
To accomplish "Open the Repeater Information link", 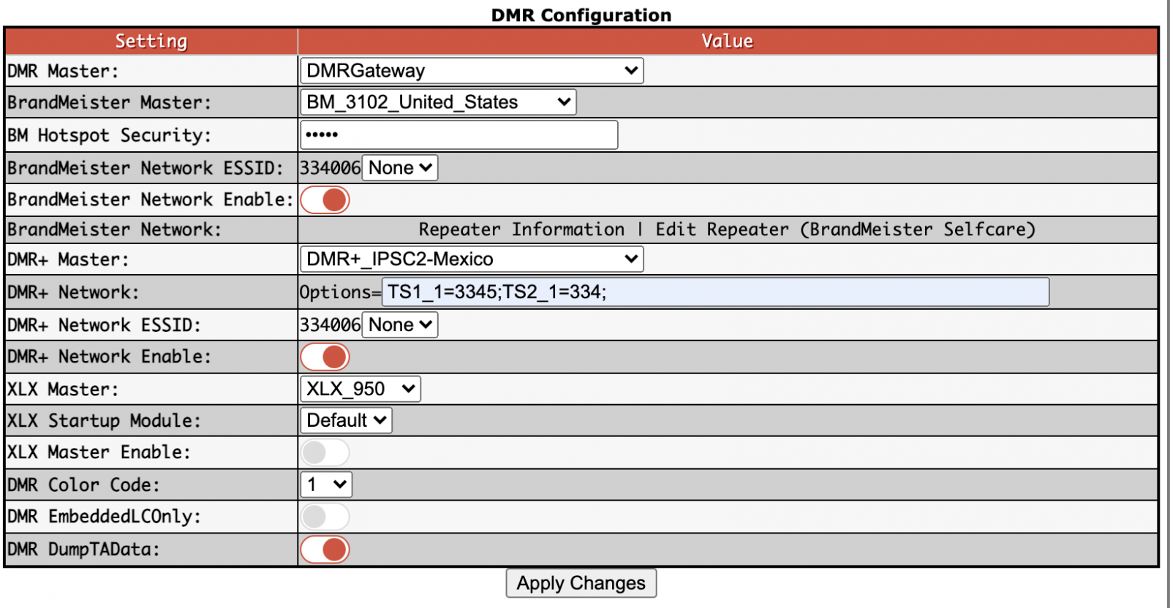I will [521, 229].
